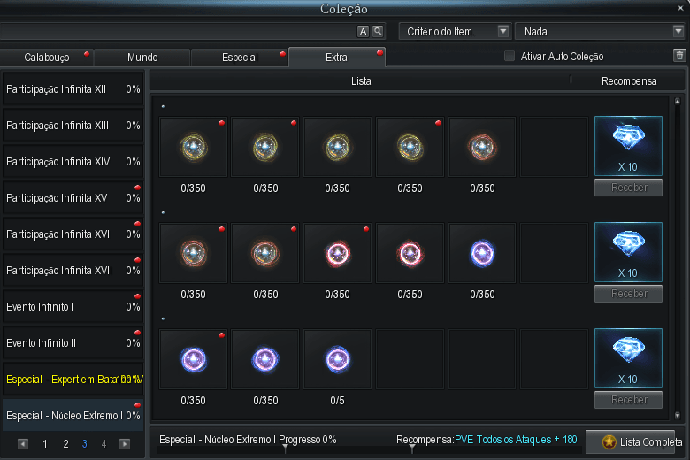
Task: Click the 'A' filter icon in search bar
Action: point(363,31)
